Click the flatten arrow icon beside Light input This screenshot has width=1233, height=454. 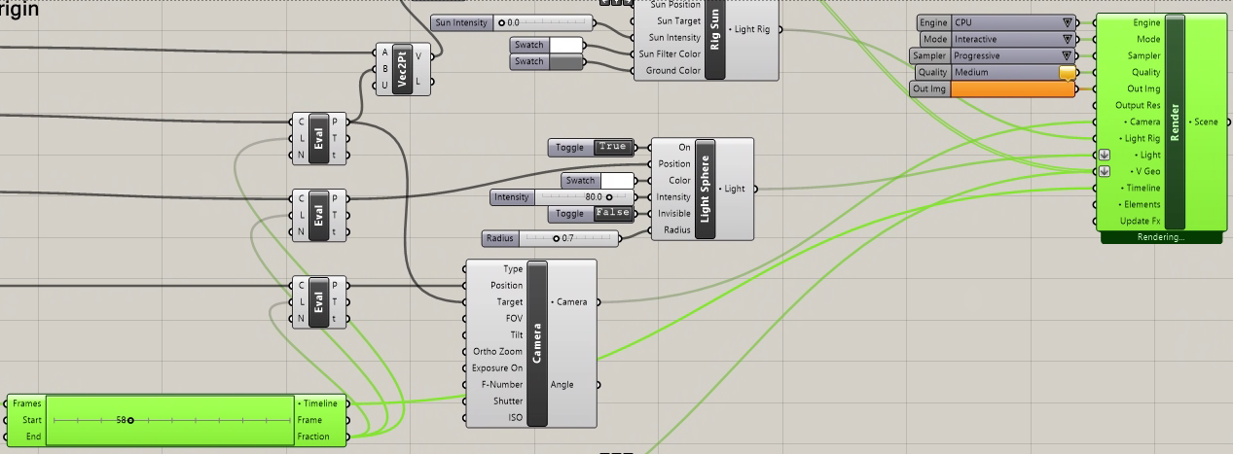pos(1103,155)
